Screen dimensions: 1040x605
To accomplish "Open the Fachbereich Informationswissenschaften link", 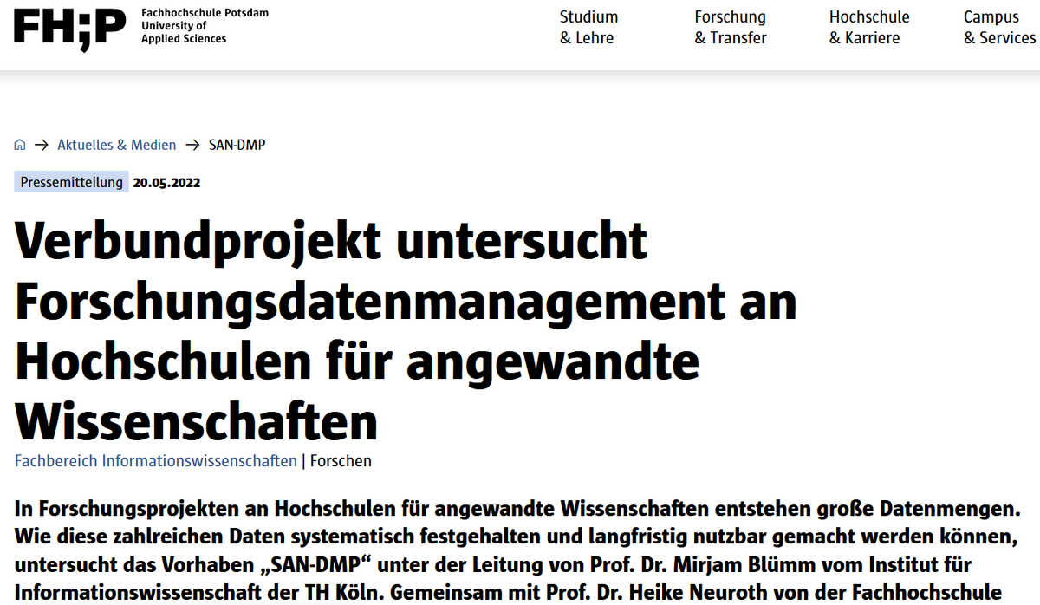I will coord(155,460).
